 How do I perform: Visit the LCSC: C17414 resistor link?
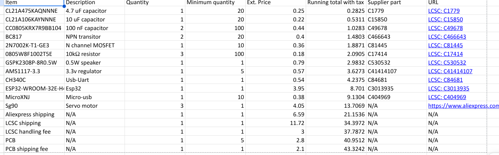coord(446,54)
